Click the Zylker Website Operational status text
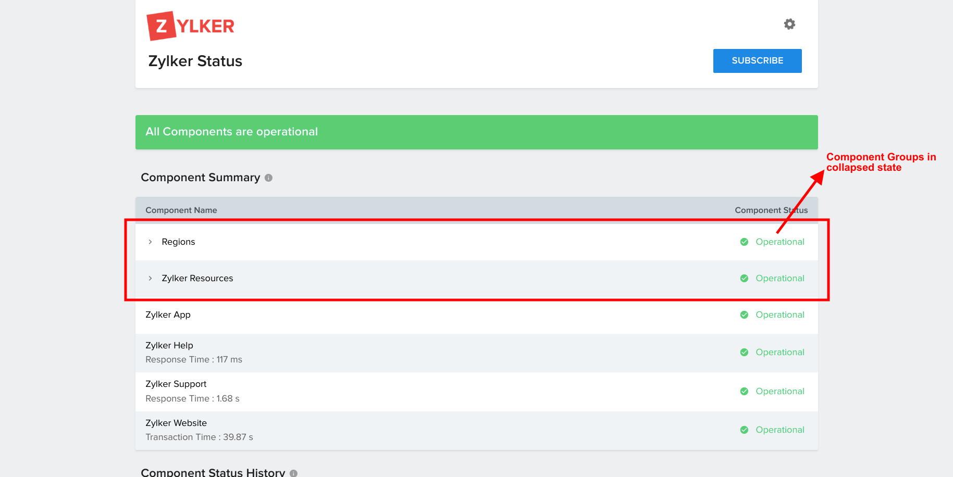Screen dimensions: 953x477 (780, 430)
